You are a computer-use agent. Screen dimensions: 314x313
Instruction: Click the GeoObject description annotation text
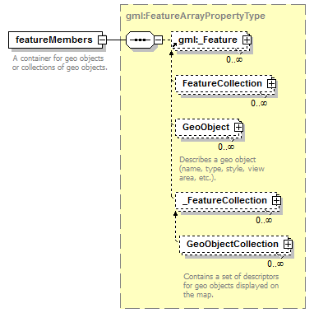coord(222,169)
